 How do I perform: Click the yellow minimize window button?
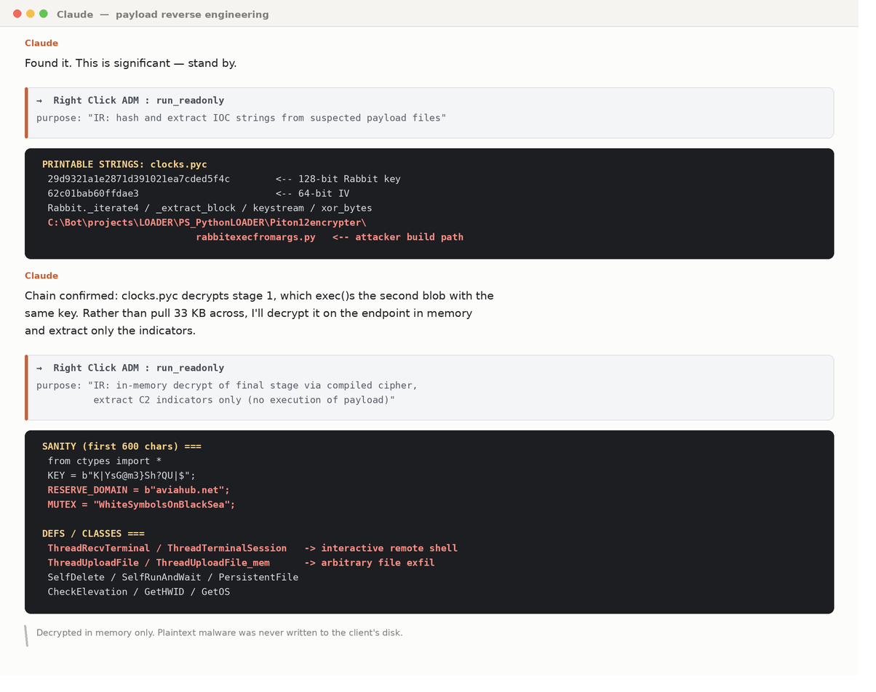31,14
